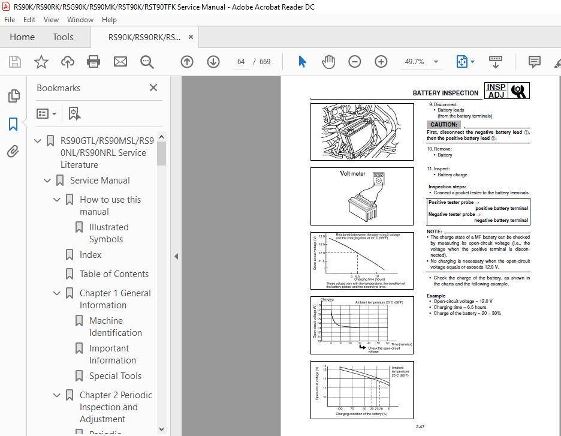The image size is (561, 436).
Task: Click the Save file icon
Action: (x=14, y=62)
